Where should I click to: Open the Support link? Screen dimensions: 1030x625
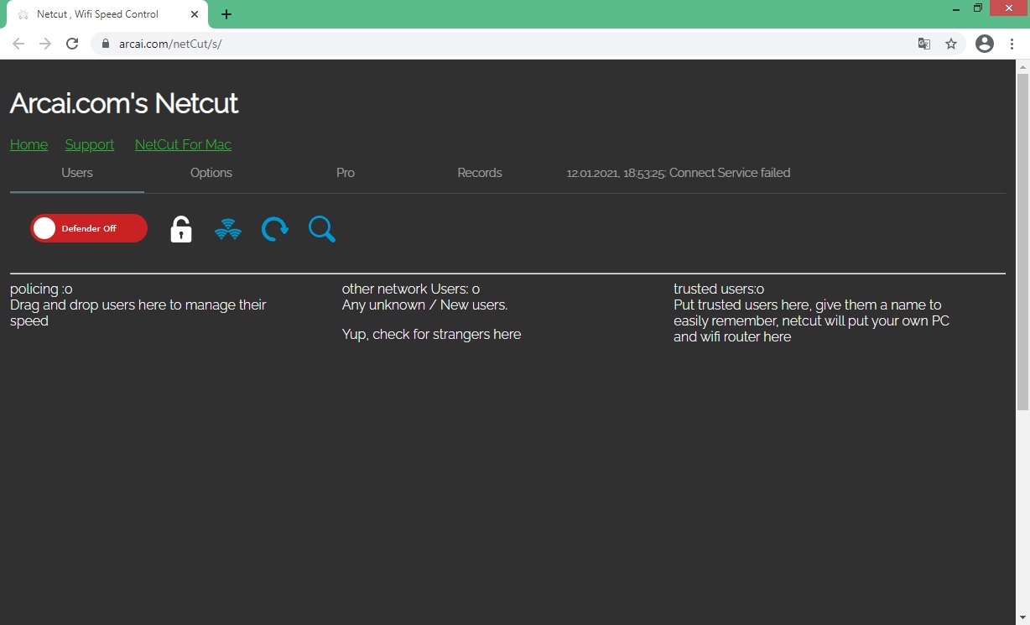(90, 144)
